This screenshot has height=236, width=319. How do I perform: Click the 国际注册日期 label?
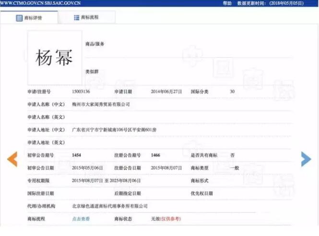[x=40, y=193]
